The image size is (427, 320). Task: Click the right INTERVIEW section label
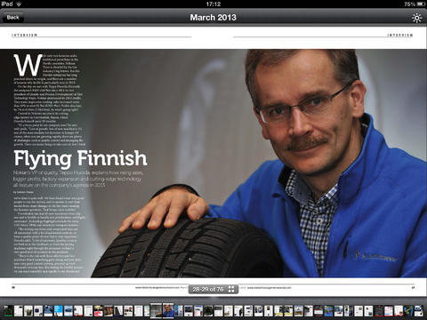400,35
